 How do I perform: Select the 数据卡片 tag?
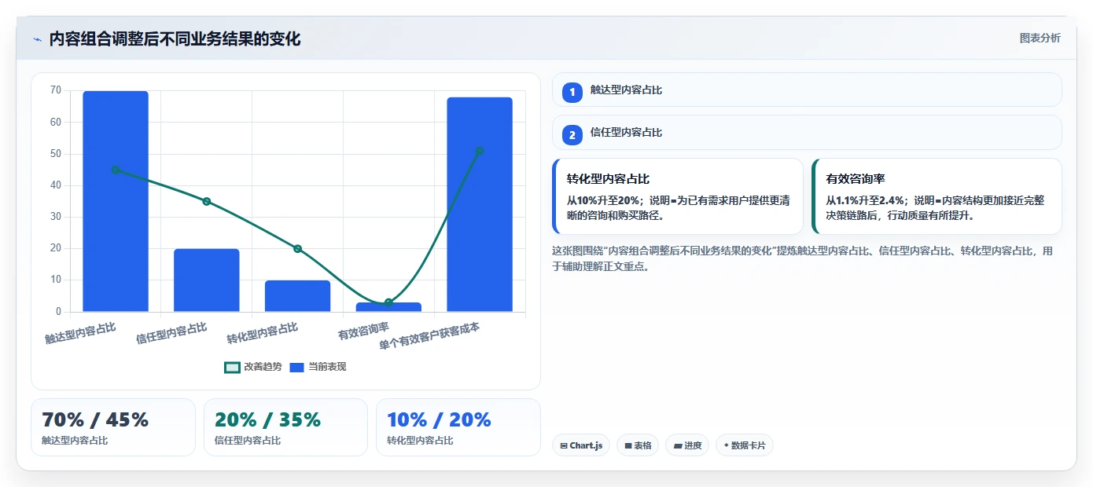tap(745, 445)
